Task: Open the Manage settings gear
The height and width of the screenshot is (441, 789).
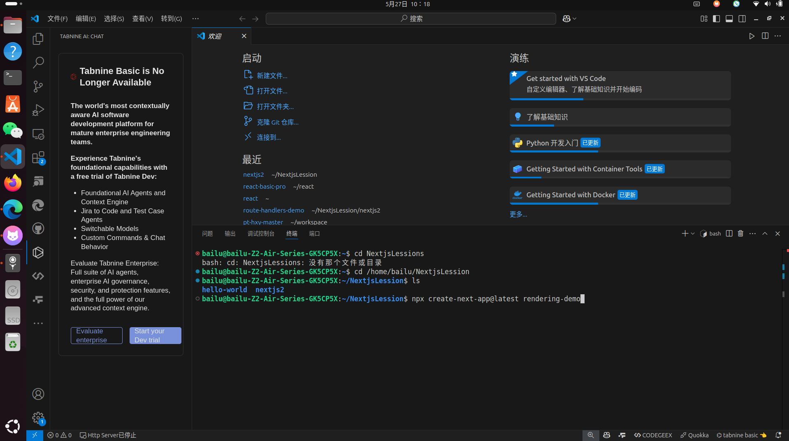Action: [38, 418]
